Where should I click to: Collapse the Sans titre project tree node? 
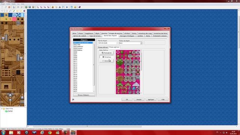tap(1, 108)
